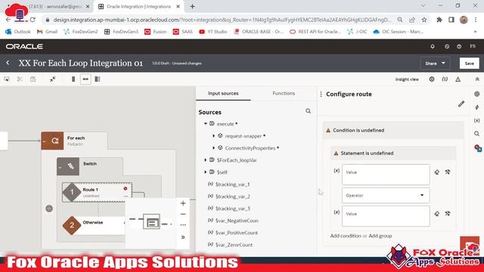484x272 pixels.
Task: Click the scissors cut icon
Action: pyautogui.click(x=20, y=79)
